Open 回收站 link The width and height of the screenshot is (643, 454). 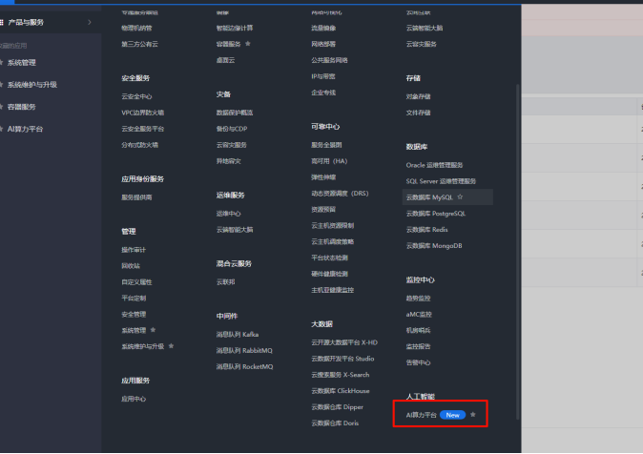[131, 266]
